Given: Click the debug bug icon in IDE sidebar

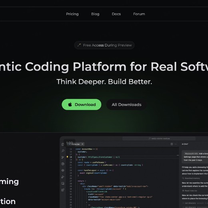Looking at the screenshot, I should tap(63, 170).
